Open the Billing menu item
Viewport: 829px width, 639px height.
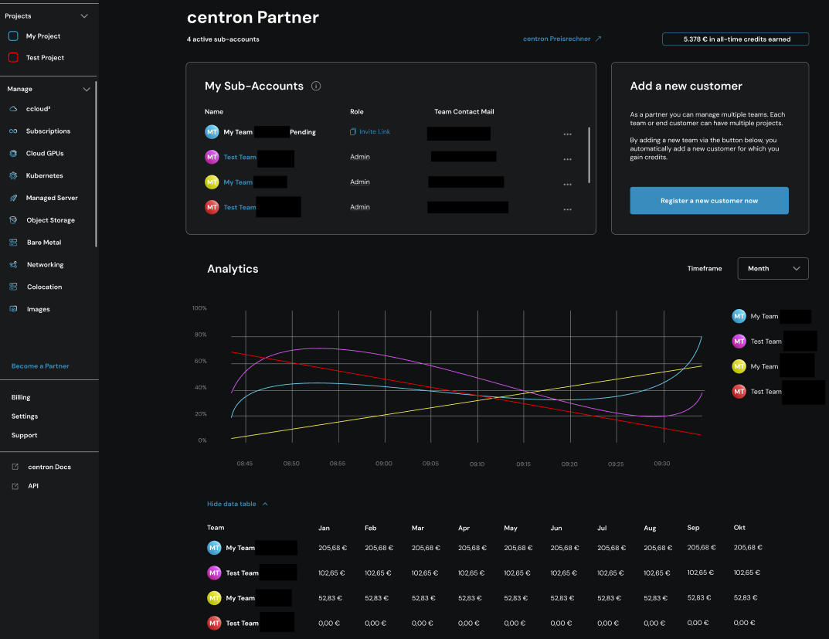click(x=21, y=397)
